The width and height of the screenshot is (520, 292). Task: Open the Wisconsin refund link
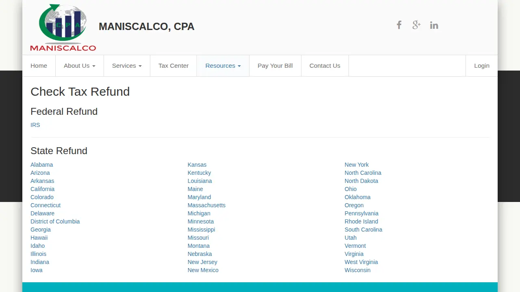click(x=357, y=270)
